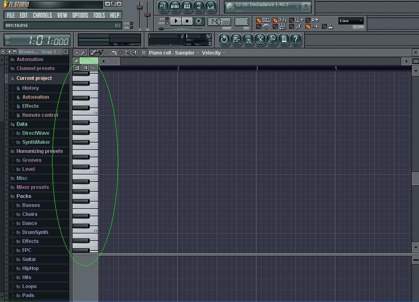
Task: Toggle auto-scroll arrow option
Action: pyautogui.click(x=308, y=26)
